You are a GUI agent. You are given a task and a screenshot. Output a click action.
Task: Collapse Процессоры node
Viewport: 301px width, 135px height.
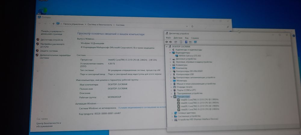click(x=172, y=97)
